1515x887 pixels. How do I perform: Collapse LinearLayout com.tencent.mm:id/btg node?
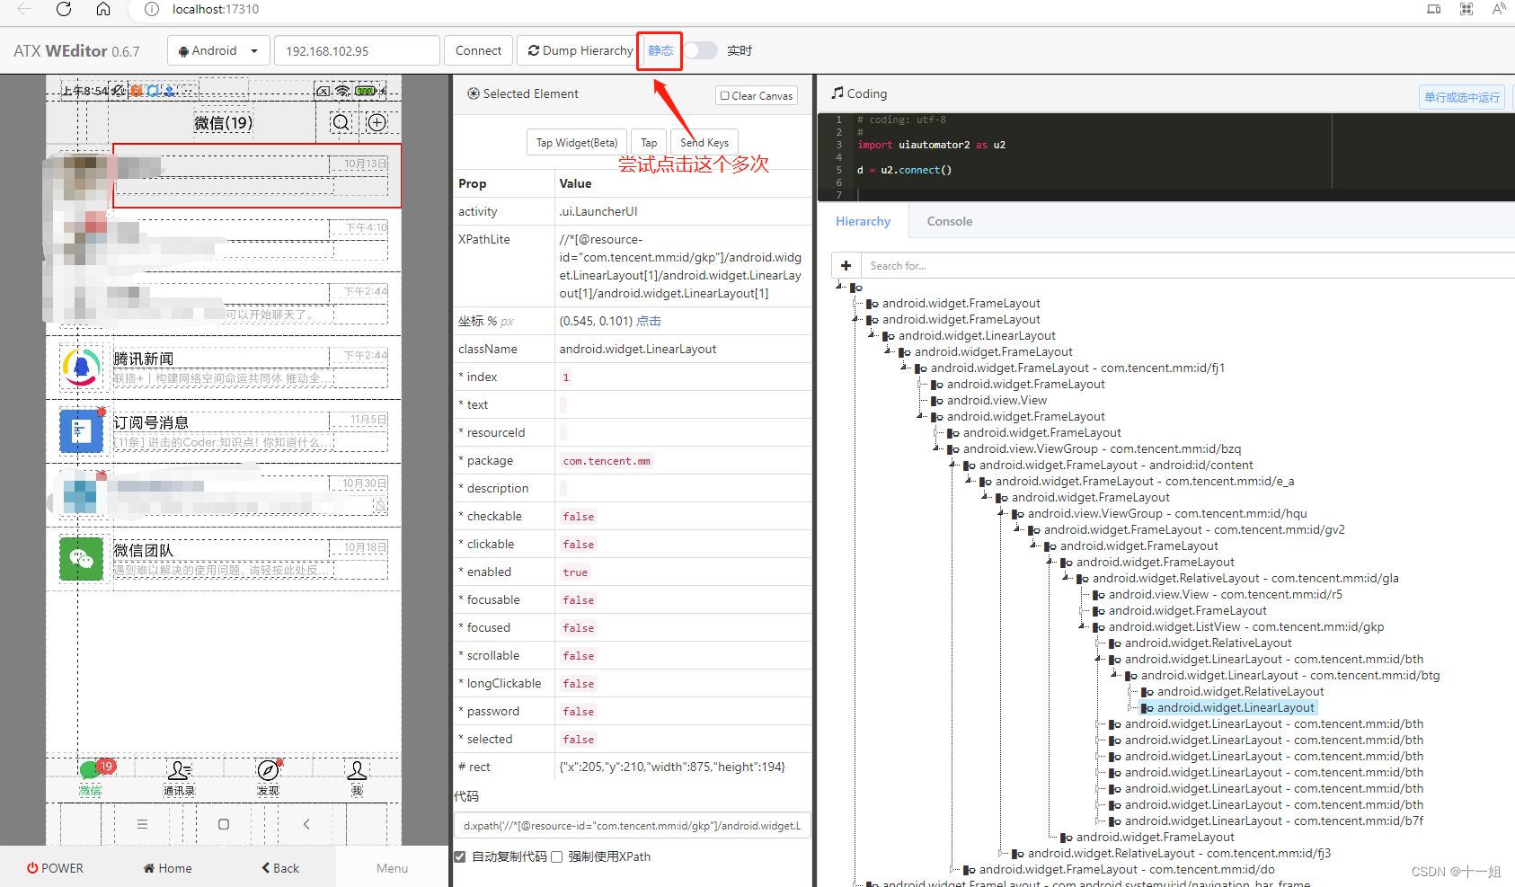pyautogui.click(x=1115, y=674)
